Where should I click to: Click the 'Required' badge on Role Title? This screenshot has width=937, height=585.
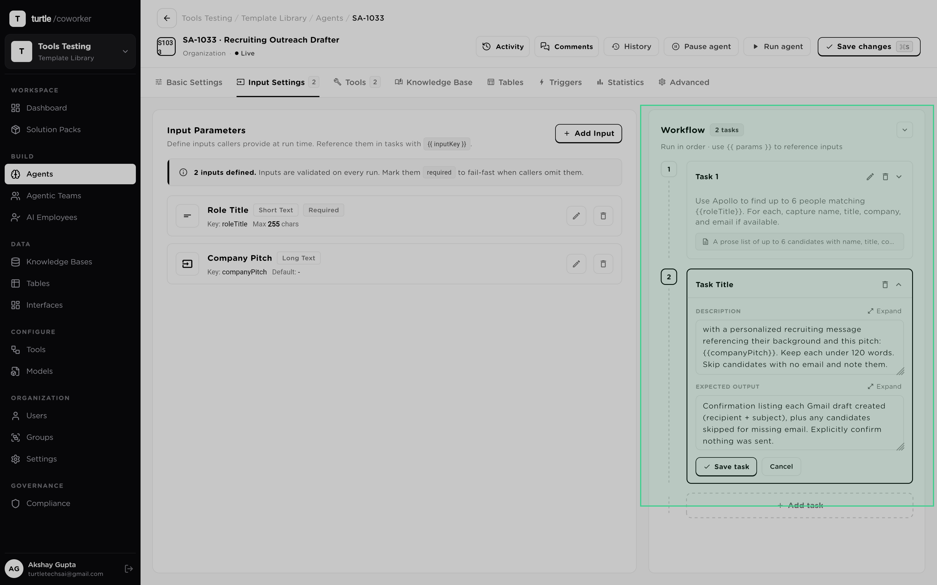coord(323,210)
